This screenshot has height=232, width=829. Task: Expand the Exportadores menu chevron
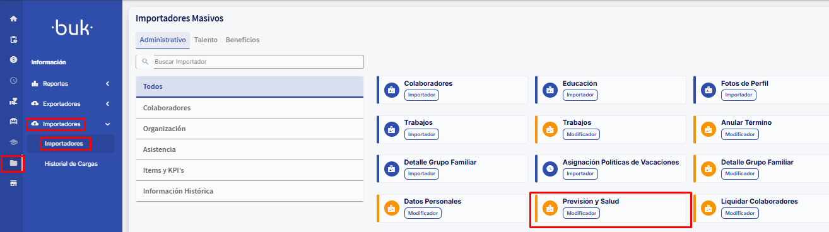pos(108,103)
